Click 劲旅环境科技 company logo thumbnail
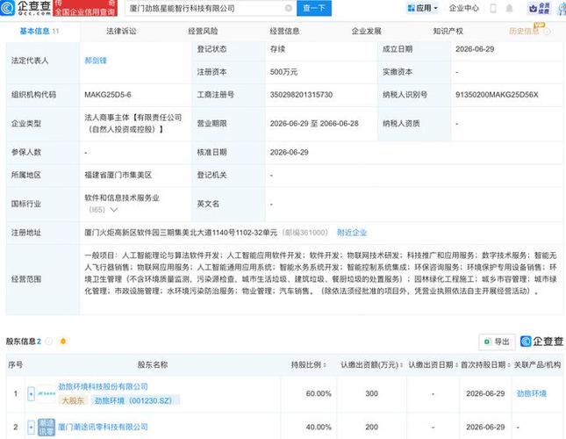The width and height of the screenshot is (566, 439). [47, 393]
